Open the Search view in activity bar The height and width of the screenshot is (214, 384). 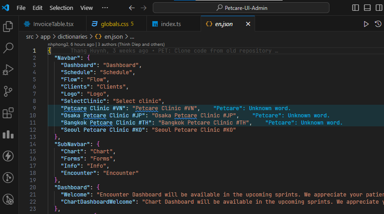pyautogui.click(x=8, y=48)
